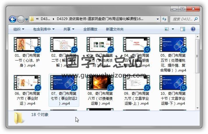Click the search magnifier icon
Image resolution: width=208 pixels, height=134 pixels.
coord(196,19)
